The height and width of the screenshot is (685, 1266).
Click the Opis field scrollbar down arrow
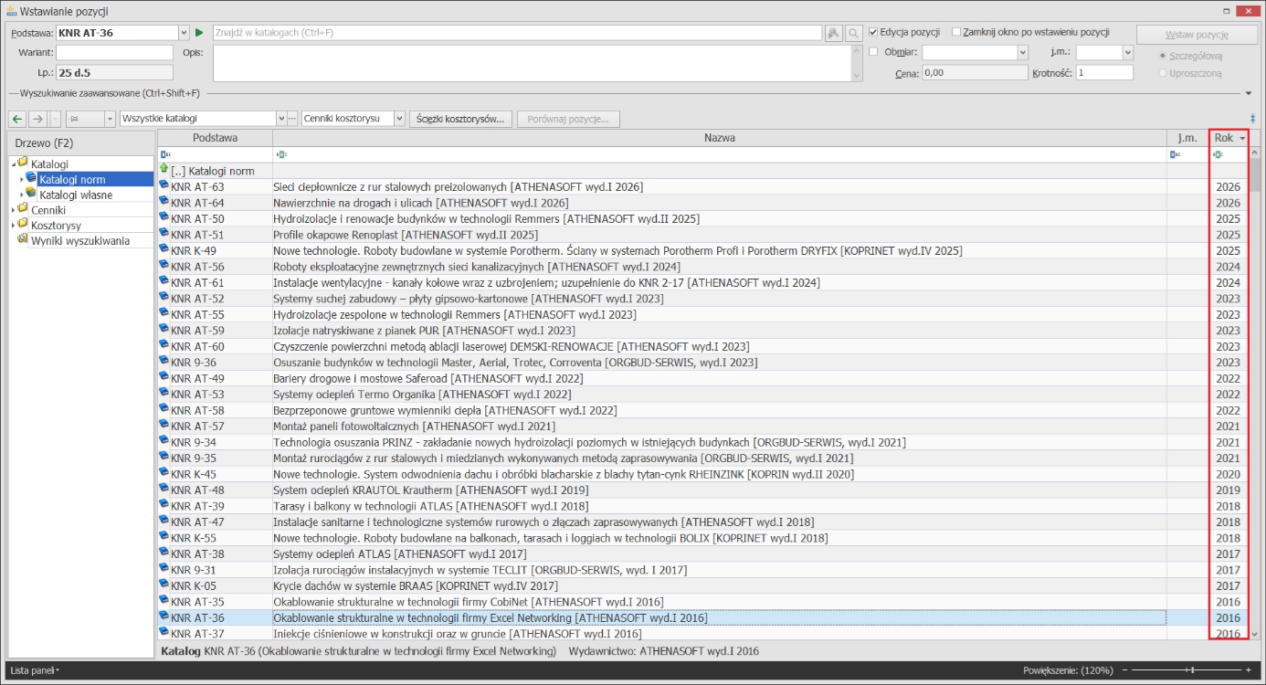856,76
